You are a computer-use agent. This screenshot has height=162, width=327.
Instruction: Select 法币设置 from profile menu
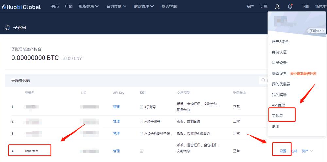[279, 63]
